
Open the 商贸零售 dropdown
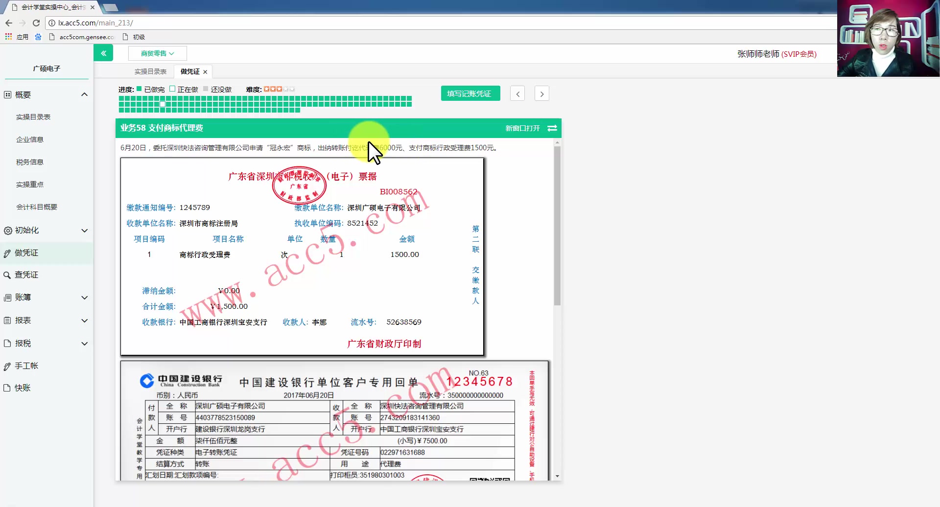click(157, 53)
